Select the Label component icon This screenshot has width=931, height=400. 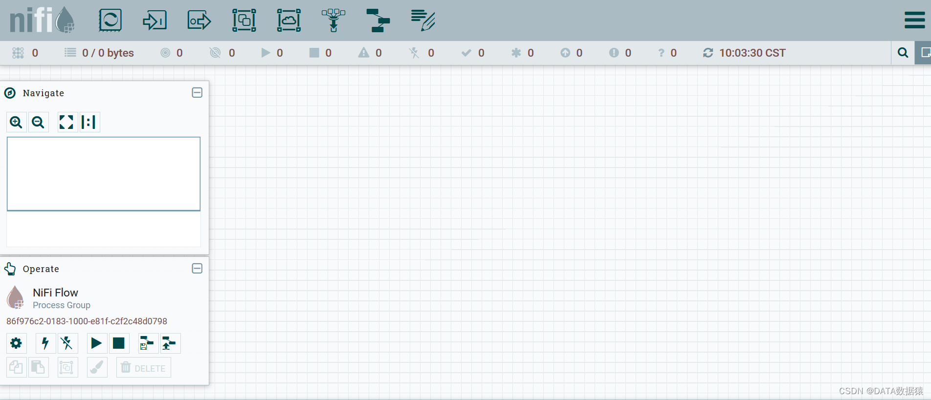click(423, 21)
